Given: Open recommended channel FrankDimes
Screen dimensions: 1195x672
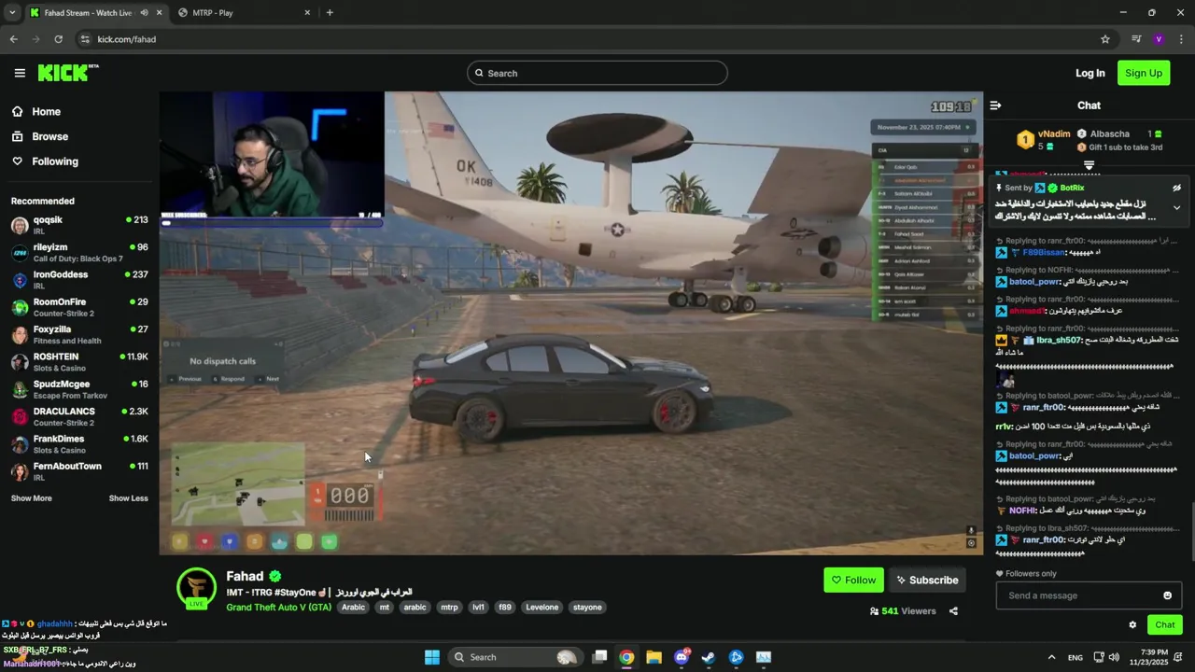Looking at the screenshot, I should pos(79,444).
